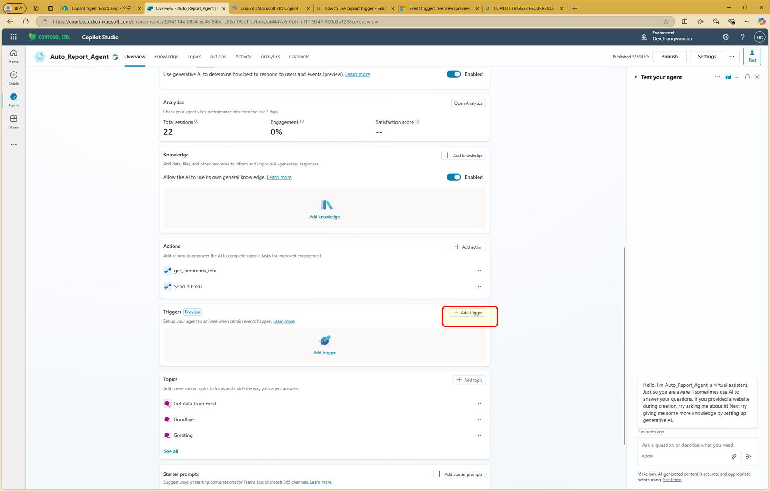Click the Engagement info icon
Screen dimensions: 770x491
[x=302, y=122]
